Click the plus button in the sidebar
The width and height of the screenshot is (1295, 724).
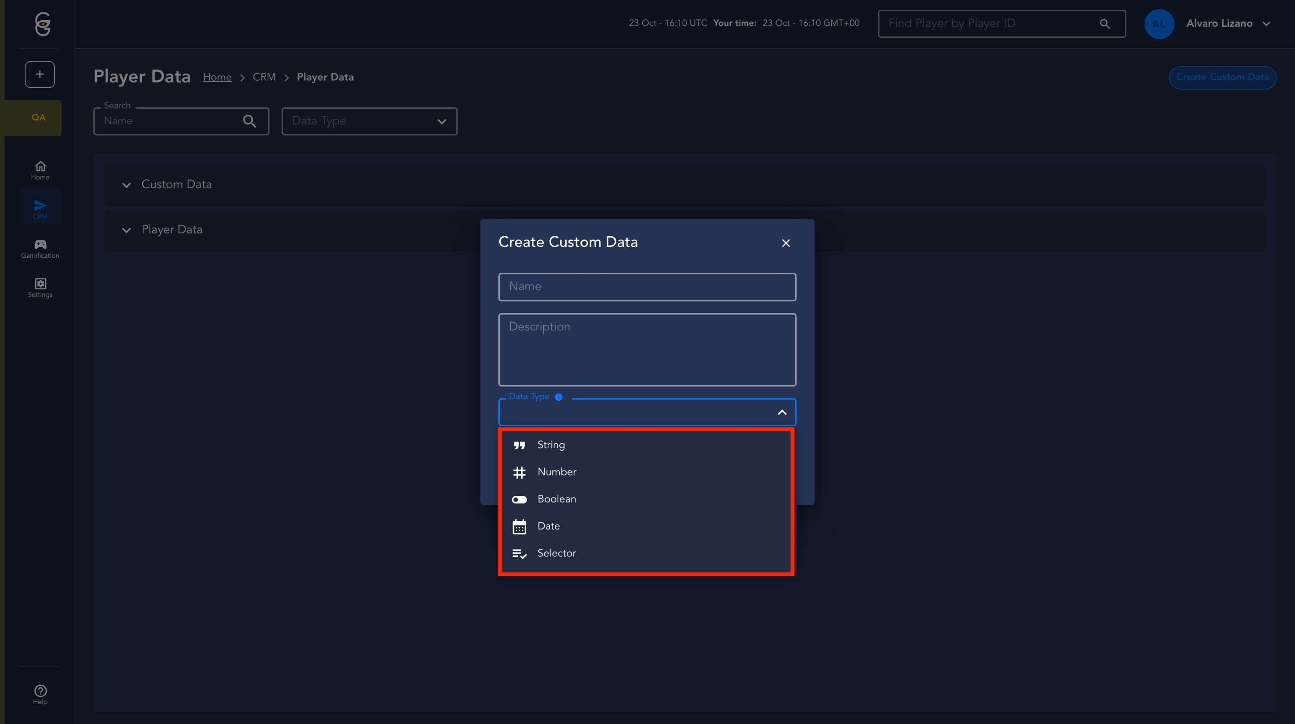click(x=40, y=74)
